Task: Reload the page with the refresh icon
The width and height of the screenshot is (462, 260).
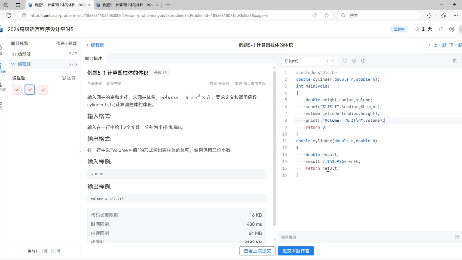Action: [9, 15]
